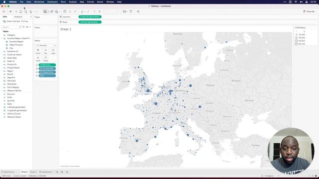The image size is (319, 179).
Task: Click the new dashboard tab icon at bottom
Action: click(62, 172)
